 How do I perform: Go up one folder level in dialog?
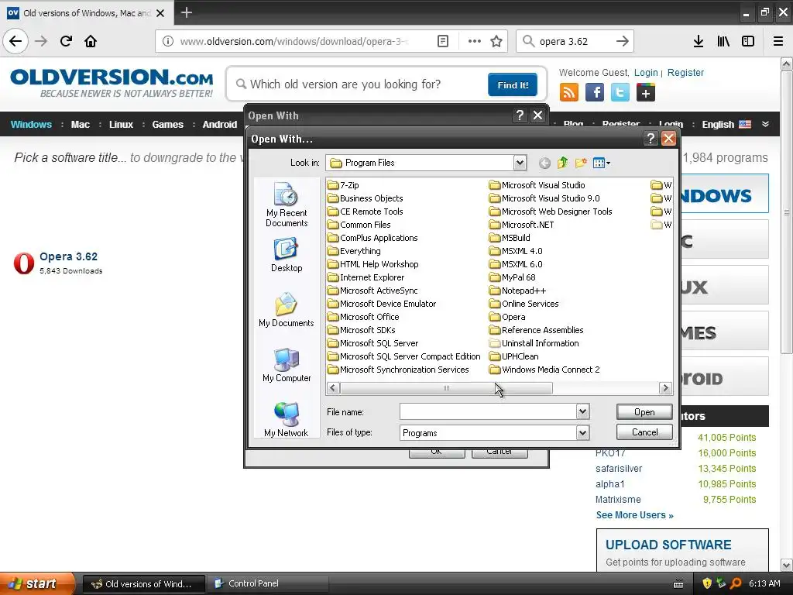coord(562,163)
